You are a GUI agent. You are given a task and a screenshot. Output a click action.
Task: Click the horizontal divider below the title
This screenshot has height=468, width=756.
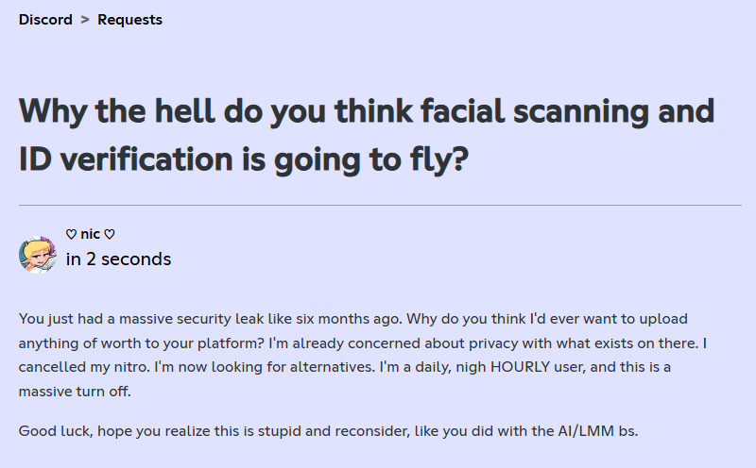coord(378,205)
